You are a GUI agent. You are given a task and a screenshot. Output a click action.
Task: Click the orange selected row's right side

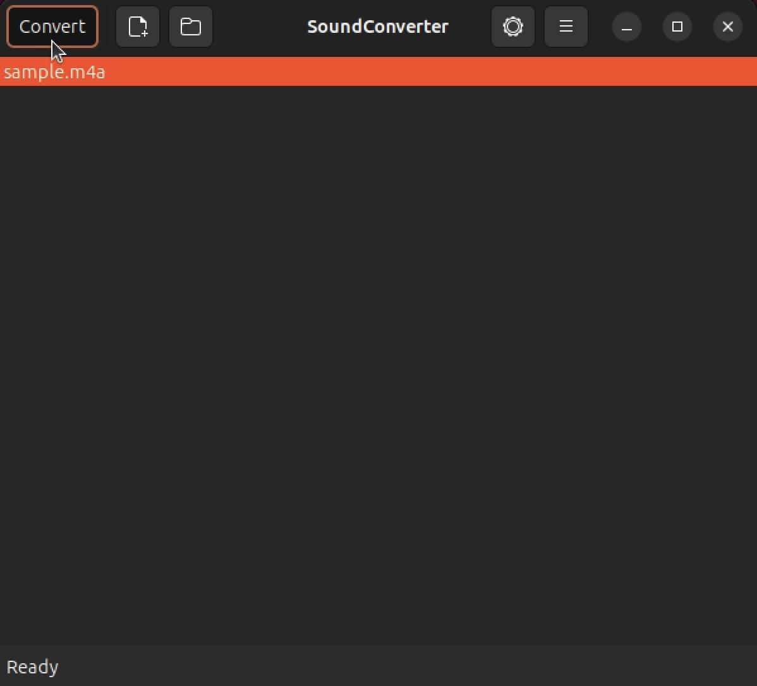(x=627, y=71)
